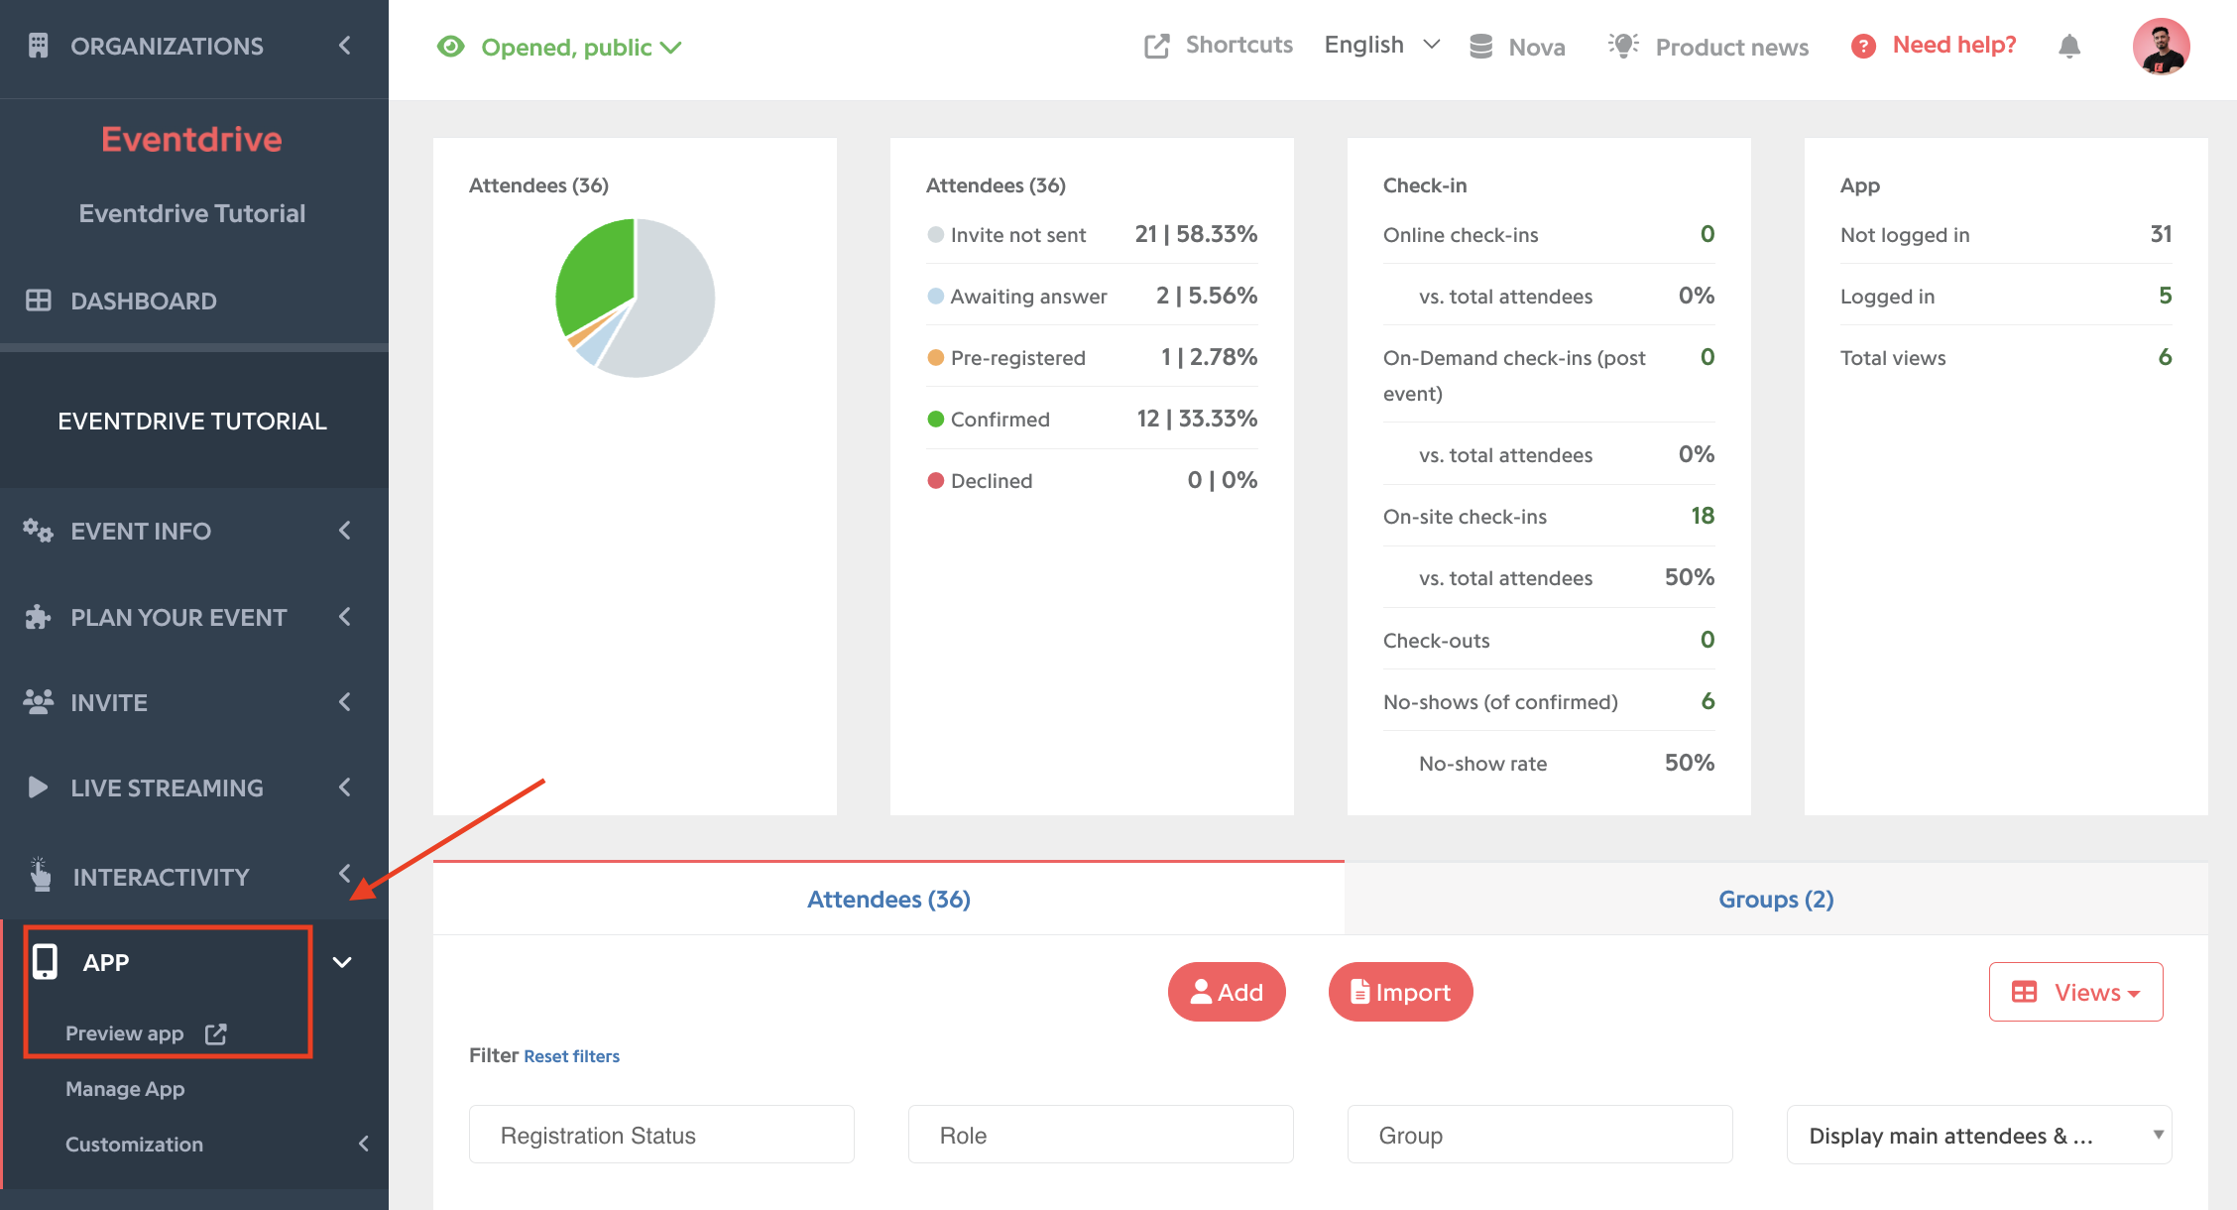Open Product news lightbulb icon
Screen dimensions: 2237x1210
[x=1623, y=46]
